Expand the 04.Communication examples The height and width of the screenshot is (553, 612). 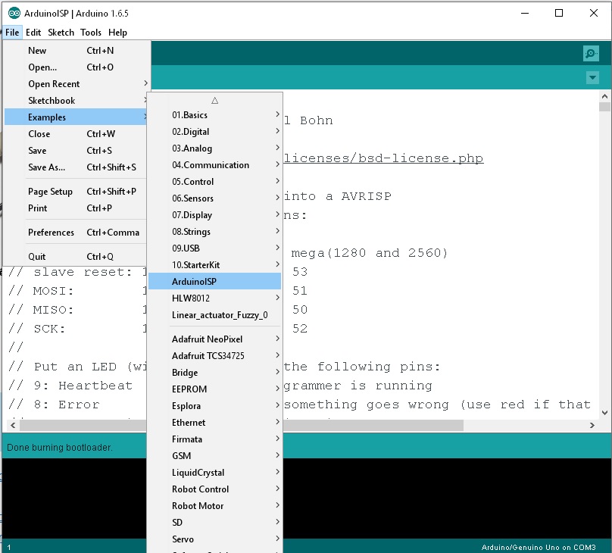(x=214, y=165)
